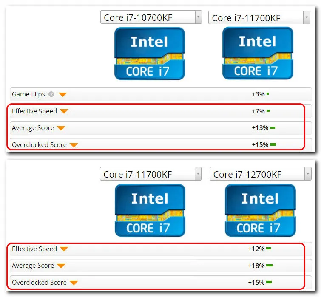This screenshot has width=321, height=297.
Task: Expand the Overclocked Score row in the 12700KF comparison
Action: (74, 283)
